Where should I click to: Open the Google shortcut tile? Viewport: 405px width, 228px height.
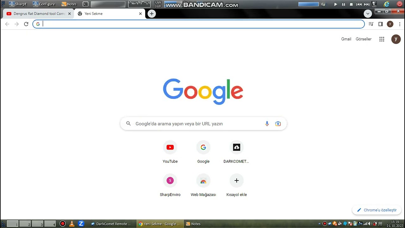[x=203, y=152]
